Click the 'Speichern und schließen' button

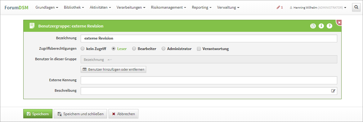tap(80, 114)
